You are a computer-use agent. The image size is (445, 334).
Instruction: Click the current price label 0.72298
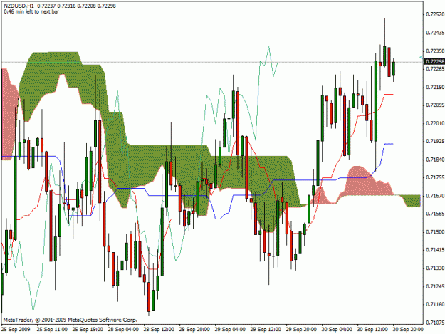pos(435,61)
